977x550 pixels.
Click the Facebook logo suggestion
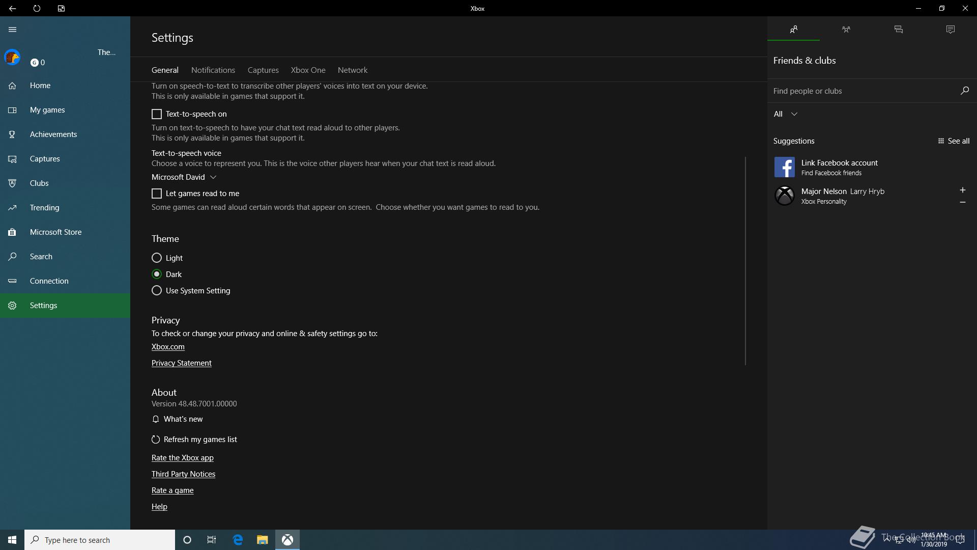pyautogui.click(x=784, y=167)
